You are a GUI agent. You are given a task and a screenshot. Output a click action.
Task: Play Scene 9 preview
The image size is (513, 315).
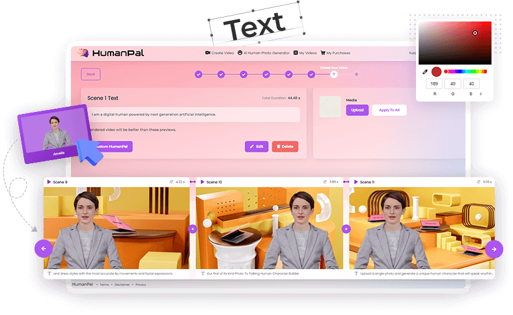click(49, 182)
